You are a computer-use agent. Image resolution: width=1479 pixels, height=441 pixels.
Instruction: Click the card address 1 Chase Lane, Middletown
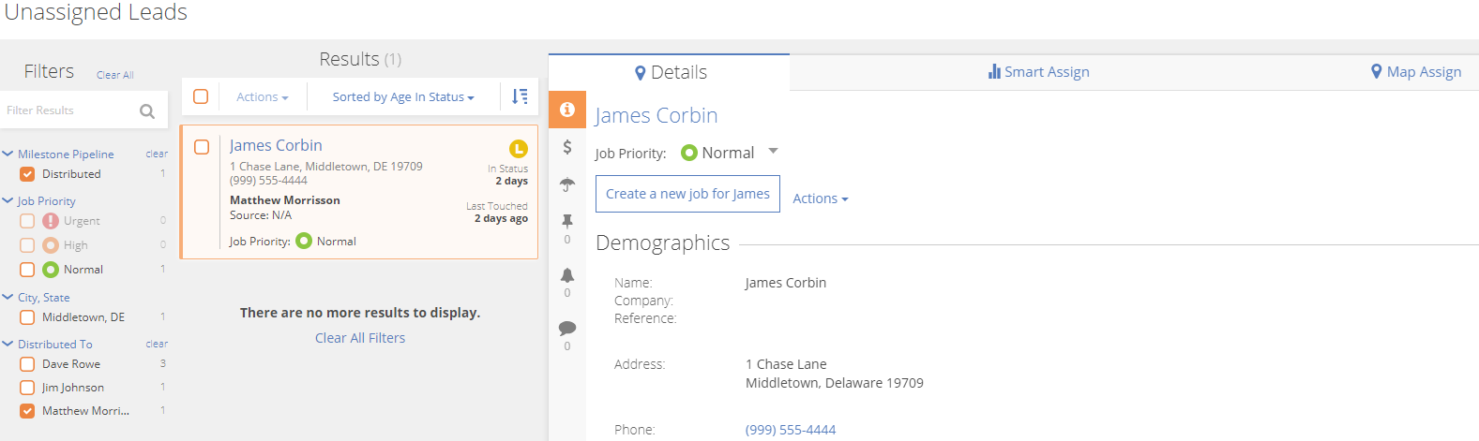326,167
